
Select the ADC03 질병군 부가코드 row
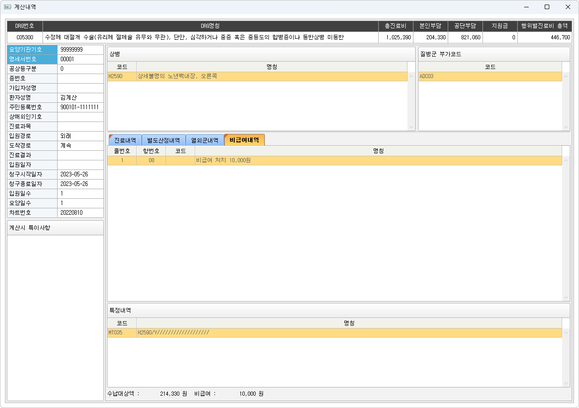[489, 77]
